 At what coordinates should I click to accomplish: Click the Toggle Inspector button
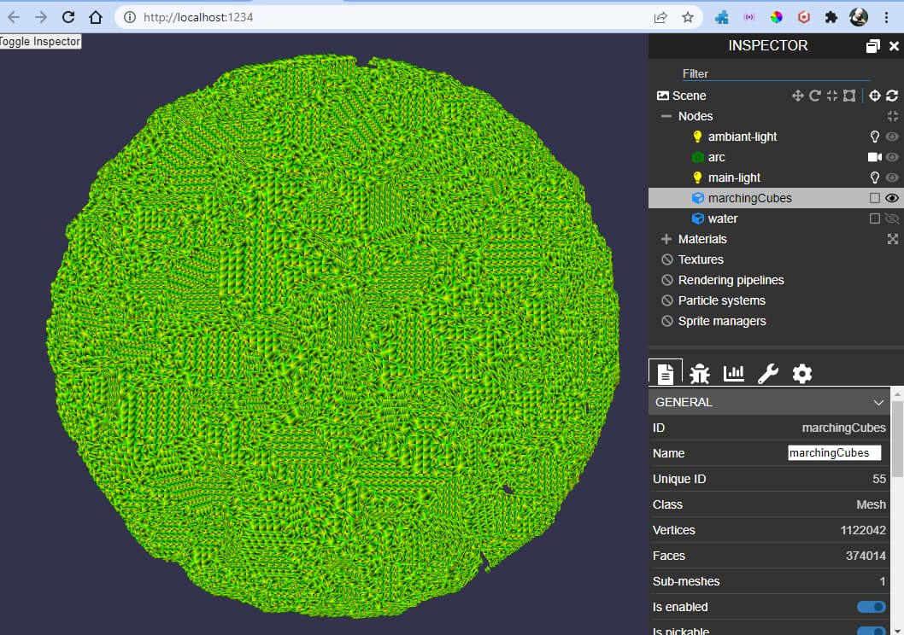pyautogui.click(x=40, y=42)
